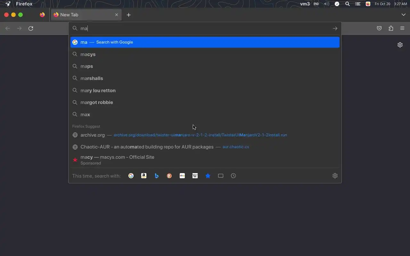Viewport: 410px width, 256px height.
Task: Open the rocket launcher icon in top bar
Action: 8,4
